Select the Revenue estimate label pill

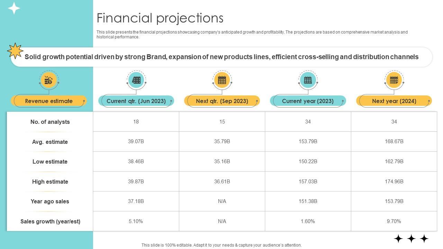pos(49,101)
